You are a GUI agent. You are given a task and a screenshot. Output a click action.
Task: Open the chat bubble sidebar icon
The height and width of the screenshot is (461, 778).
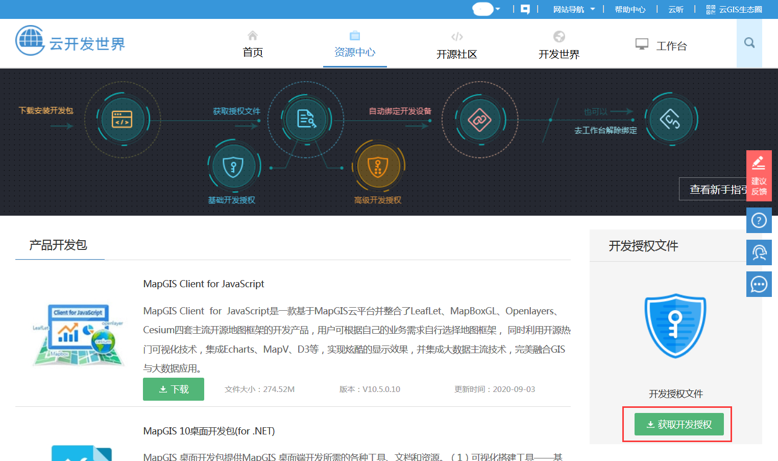[x=759, y=284]
